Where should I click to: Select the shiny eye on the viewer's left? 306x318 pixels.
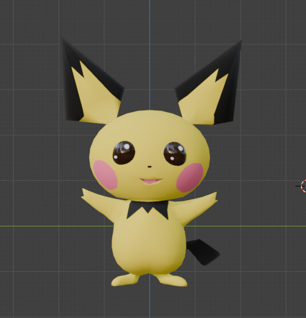[124, 153]
